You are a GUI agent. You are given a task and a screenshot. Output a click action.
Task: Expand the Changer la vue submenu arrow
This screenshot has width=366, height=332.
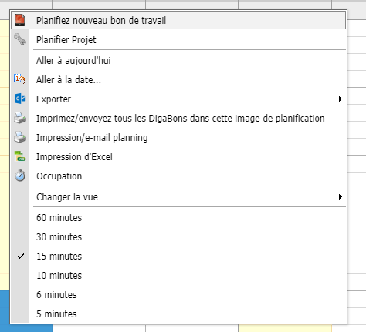pyautogui.click(x=341, y=197)
